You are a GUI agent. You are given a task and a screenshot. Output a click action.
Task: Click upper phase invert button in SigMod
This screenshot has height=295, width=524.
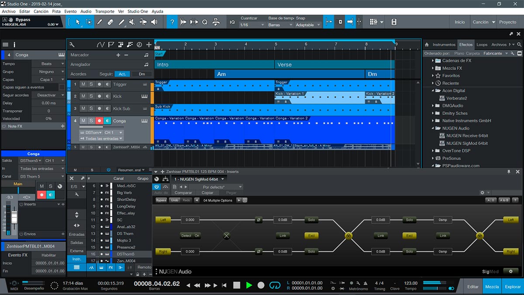[259, 220]
